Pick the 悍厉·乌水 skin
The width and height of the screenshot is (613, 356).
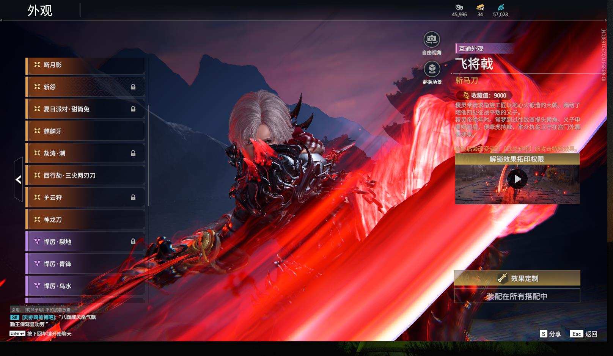click(x=85, y=286)
